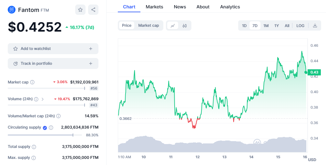Track in portfolio button
Image resolution: width=326 pixels, height=165 pixels.
tap(53, 63)
